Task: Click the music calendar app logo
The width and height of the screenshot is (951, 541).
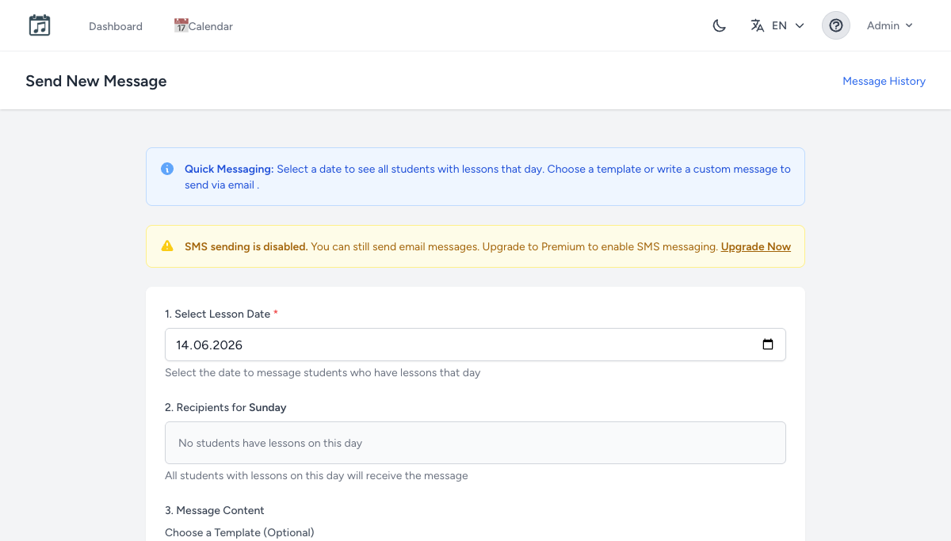Action: tap(40, 25)
